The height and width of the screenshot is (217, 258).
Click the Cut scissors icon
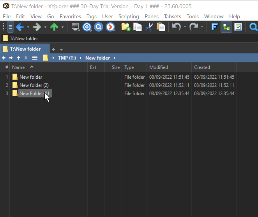coord(149,27)
